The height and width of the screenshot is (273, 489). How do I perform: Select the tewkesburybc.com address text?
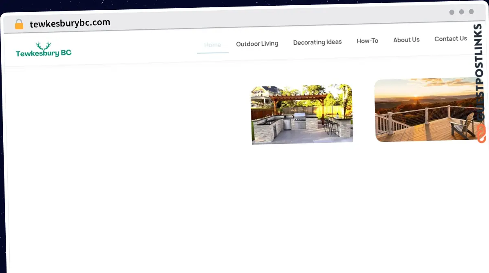pyautogui.click(x=70, y=23)
